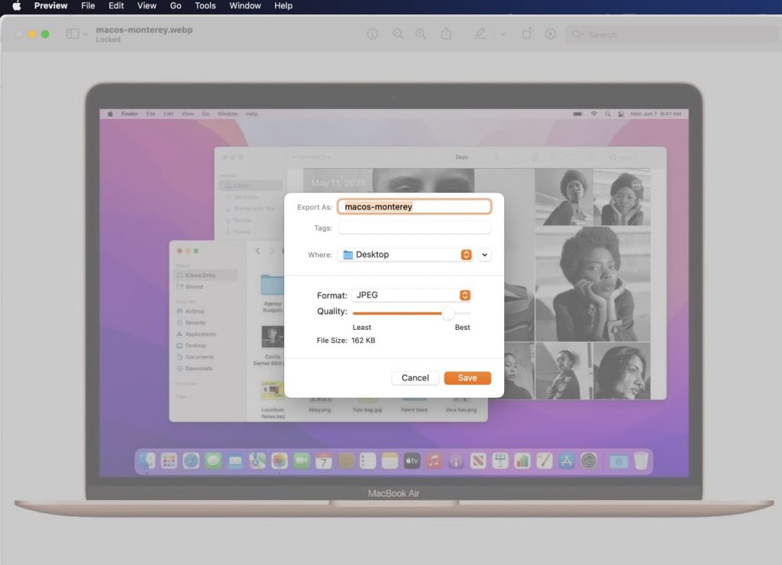
Task: Open highlight pen options dropdown arrow
Action: click(x=502, y=34)
